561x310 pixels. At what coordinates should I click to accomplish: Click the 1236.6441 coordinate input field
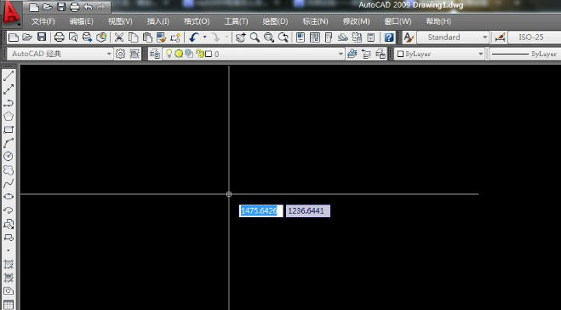pyautogui.click(x=307, y=211)
